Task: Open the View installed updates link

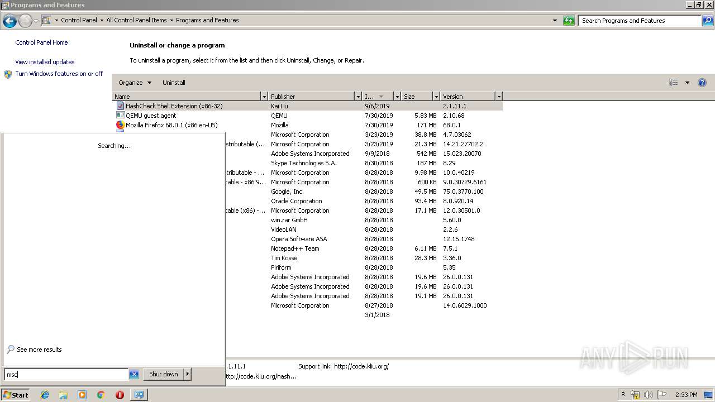Action: tap(45, 62)
